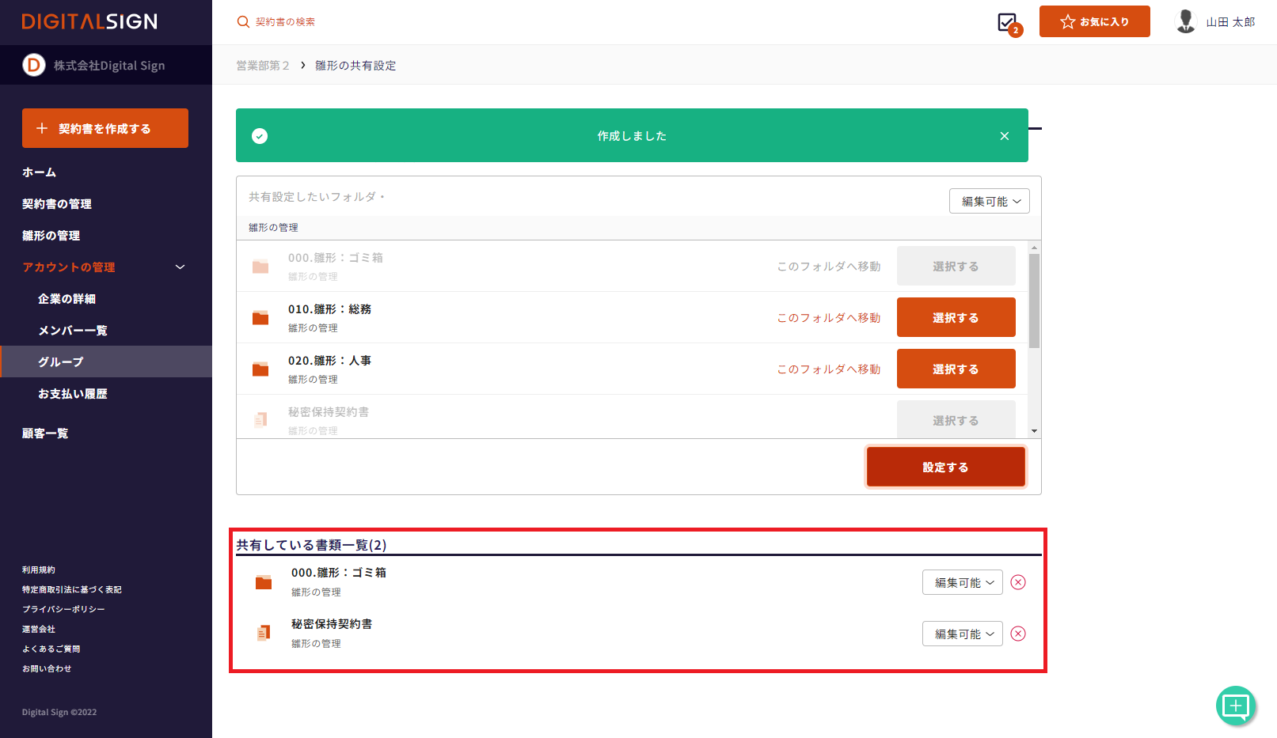Close the 作成しました success banner
The height and width of the screenshot is (738, 1277).
click(x=1004, y=136)
